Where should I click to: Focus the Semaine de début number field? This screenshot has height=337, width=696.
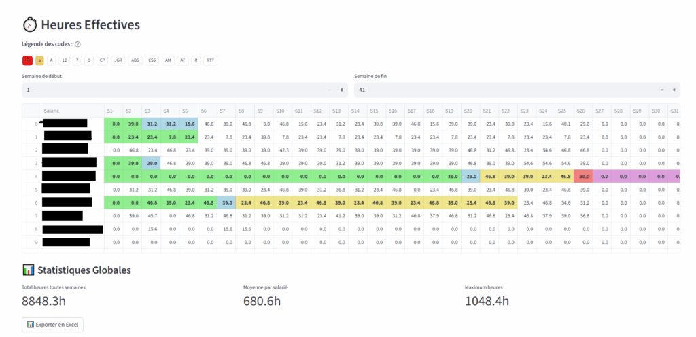pos(170,90)
